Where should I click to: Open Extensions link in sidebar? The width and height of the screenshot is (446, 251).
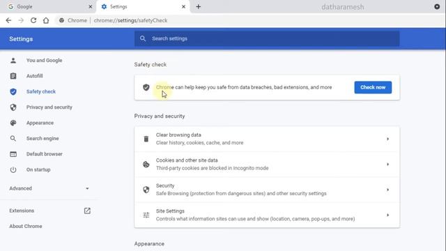[x=22, y=211]
